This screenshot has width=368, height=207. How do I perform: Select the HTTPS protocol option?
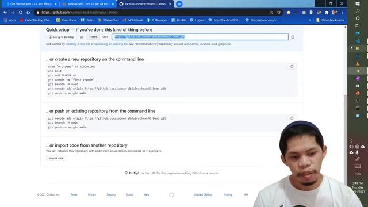93,37
